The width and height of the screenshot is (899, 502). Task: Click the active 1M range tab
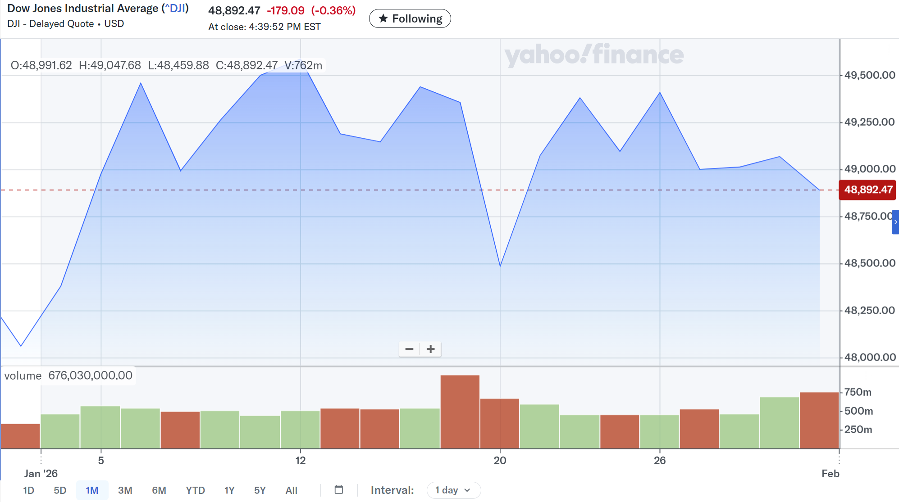(x=92, y=490)
